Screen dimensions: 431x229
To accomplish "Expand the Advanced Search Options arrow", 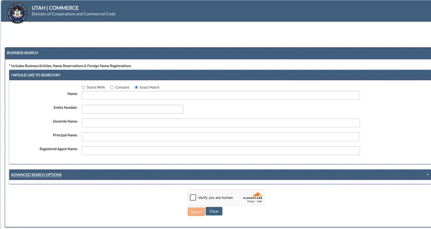I will point(427,175).
